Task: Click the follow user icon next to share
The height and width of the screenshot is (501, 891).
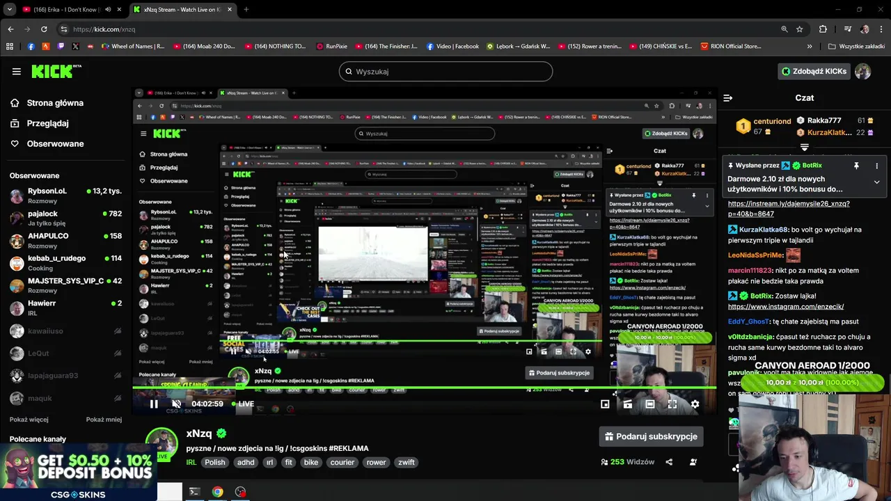Action: click(x=693, y=462)
